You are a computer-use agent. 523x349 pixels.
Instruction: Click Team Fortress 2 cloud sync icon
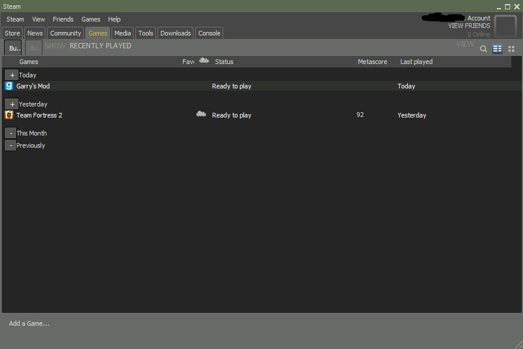pyautogui.click(x=201, y=114)
